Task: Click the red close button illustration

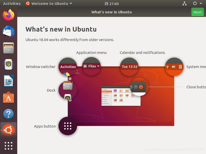Action: tap(141, 87)
